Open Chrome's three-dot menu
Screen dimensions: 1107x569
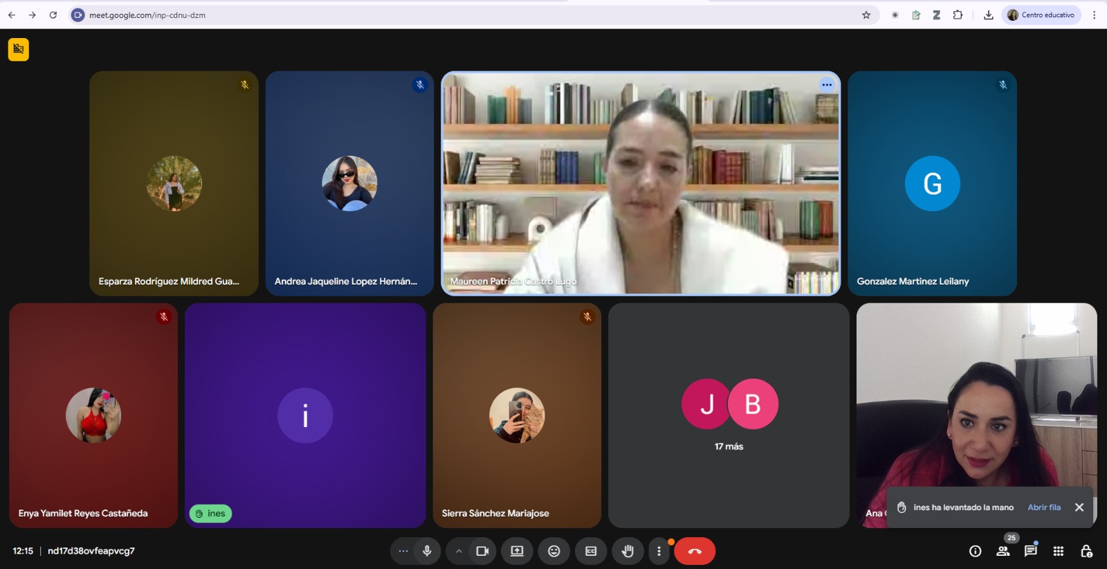tap(1094, 15)
